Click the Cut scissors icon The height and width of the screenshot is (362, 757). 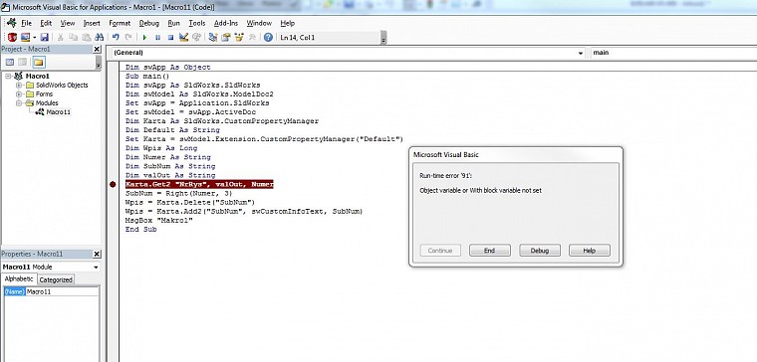click(x=61, y=37)
